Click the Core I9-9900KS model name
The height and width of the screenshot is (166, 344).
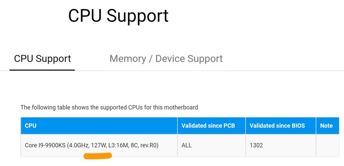tap(45, 145)
